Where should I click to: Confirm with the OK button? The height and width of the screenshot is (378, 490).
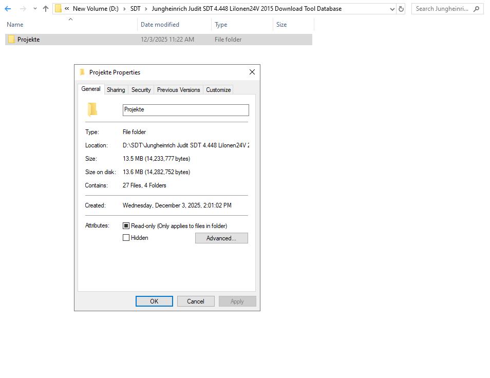point(154,301)
